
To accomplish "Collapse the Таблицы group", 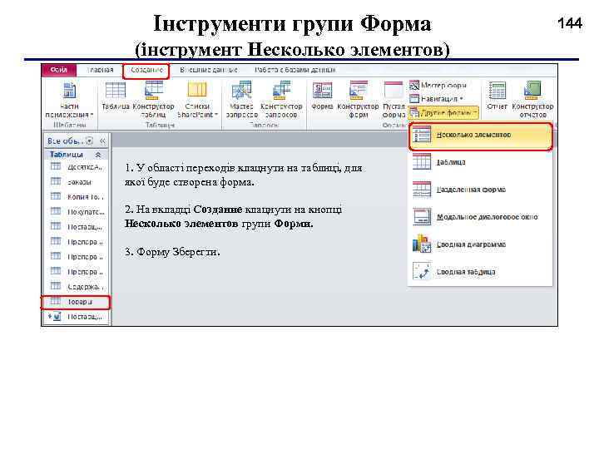I will 98,155.
